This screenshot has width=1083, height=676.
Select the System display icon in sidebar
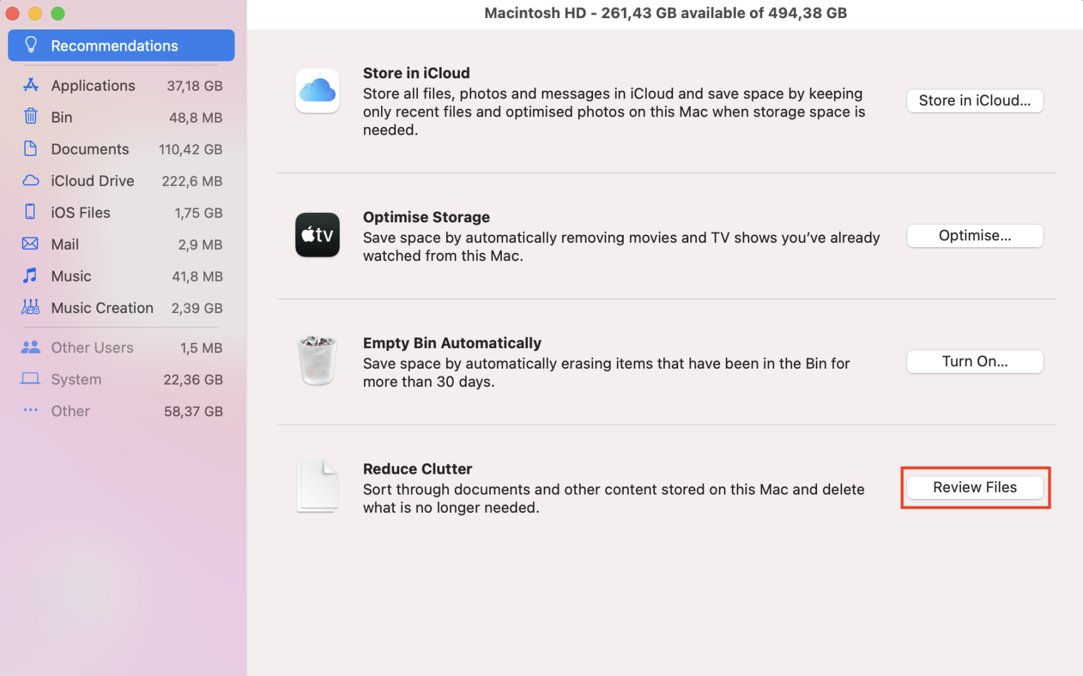tap(30, 379)
